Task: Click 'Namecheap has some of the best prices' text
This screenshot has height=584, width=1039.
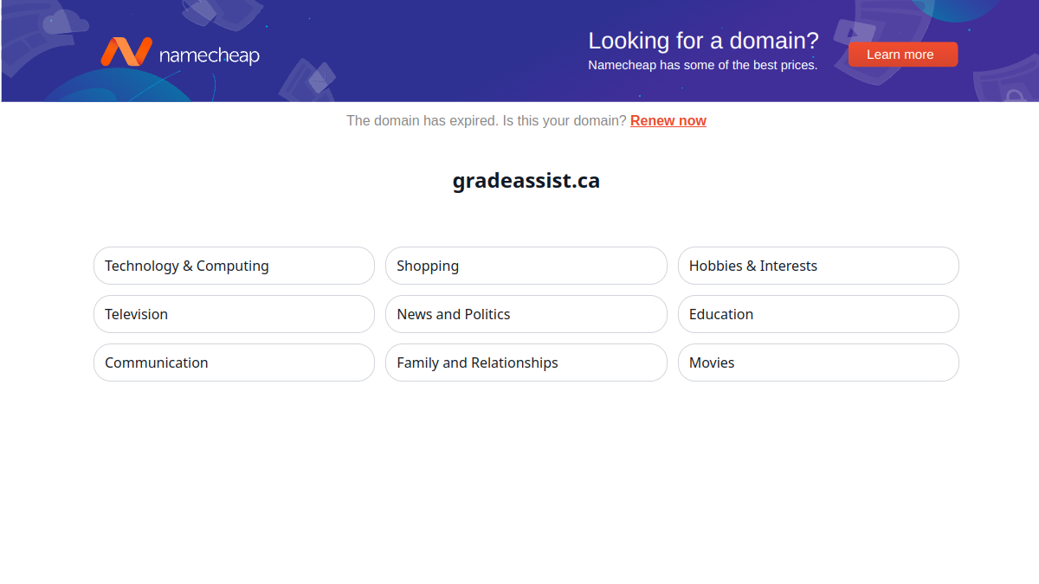Action: (x=702, y=65)
